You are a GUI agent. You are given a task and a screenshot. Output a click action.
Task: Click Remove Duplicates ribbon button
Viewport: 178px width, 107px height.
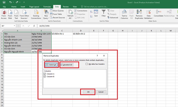[139, 14]
